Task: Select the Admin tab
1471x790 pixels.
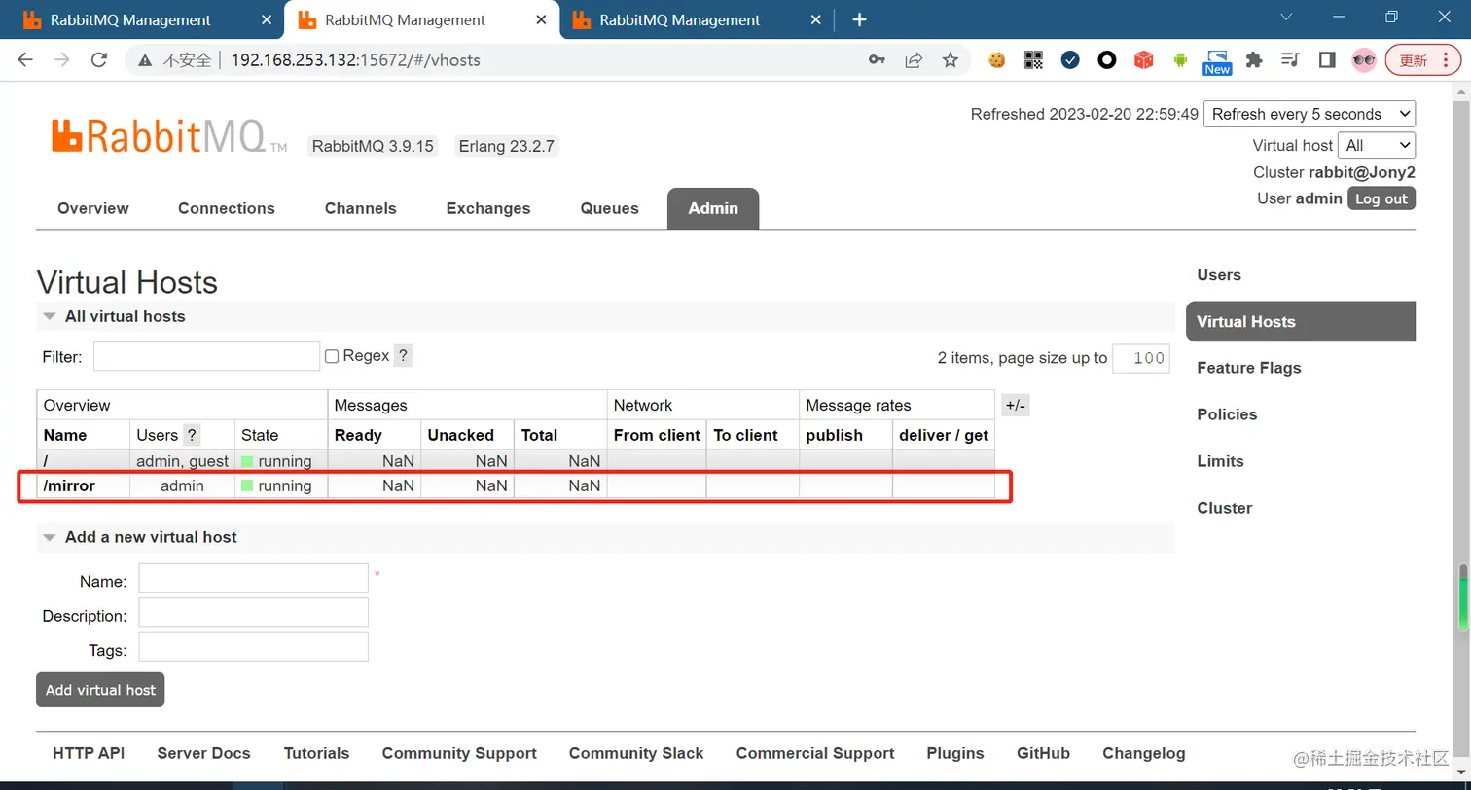Action: (x=713, y=208)
